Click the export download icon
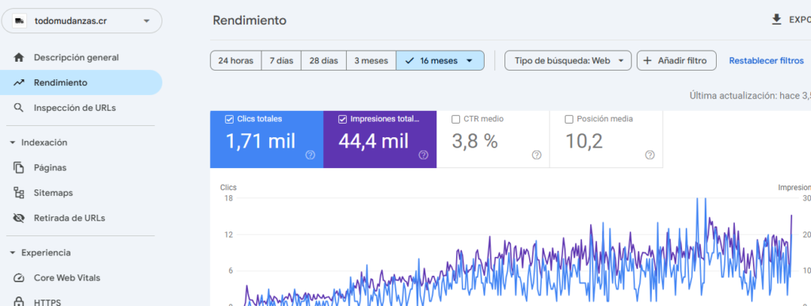Viewport: 811px width, 306px height. (x=776, y=20)
